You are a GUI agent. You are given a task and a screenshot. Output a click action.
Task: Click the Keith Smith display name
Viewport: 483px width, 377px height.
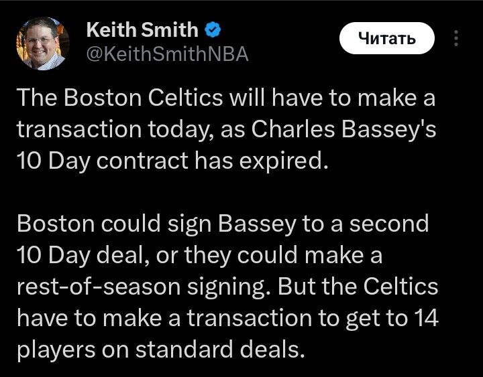click(142, 30)
